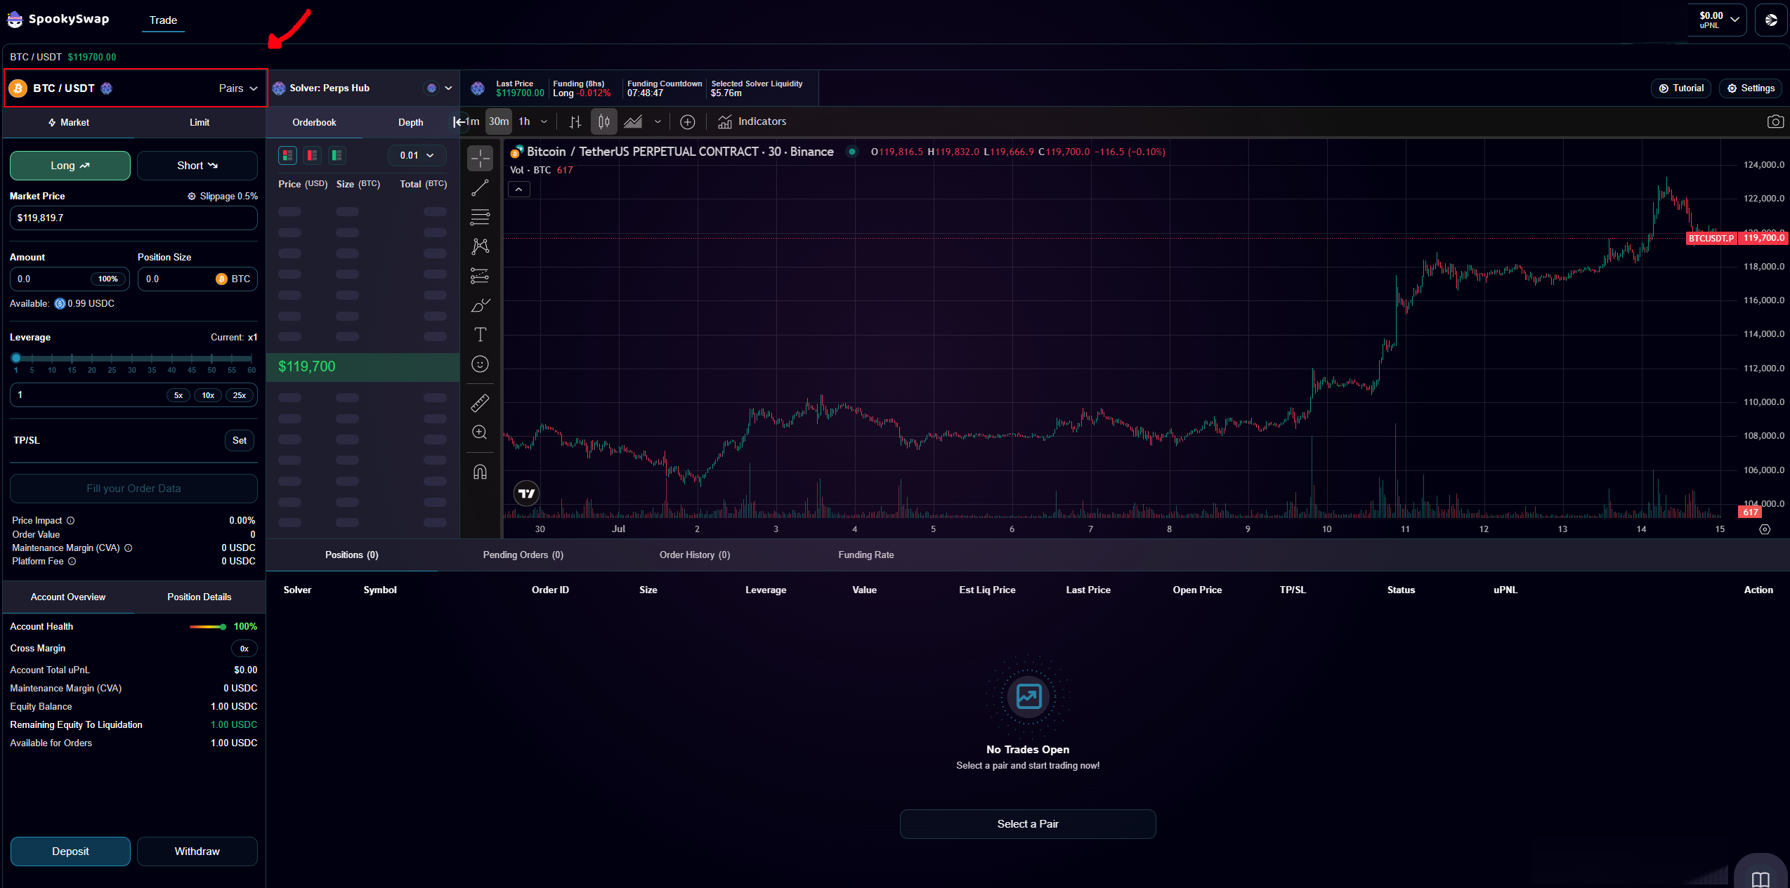
Task: Switch to the Limit order tab
Action: [x=199, y=122]
